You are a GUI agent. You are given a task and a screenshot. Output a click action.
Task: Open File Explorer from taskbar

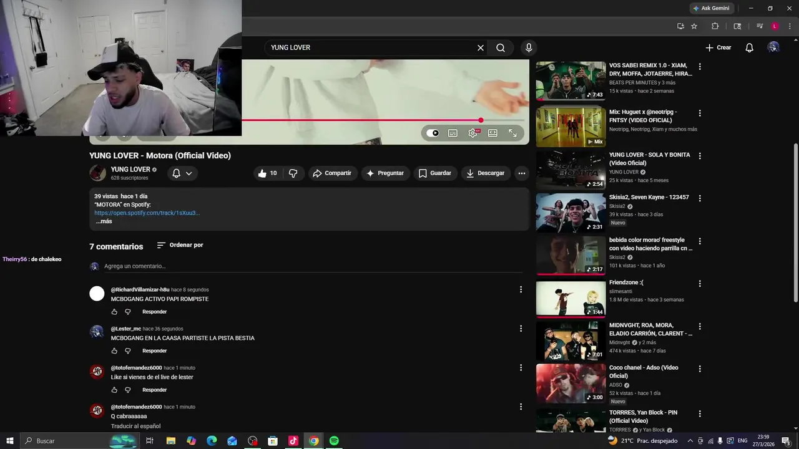[170, 441]
